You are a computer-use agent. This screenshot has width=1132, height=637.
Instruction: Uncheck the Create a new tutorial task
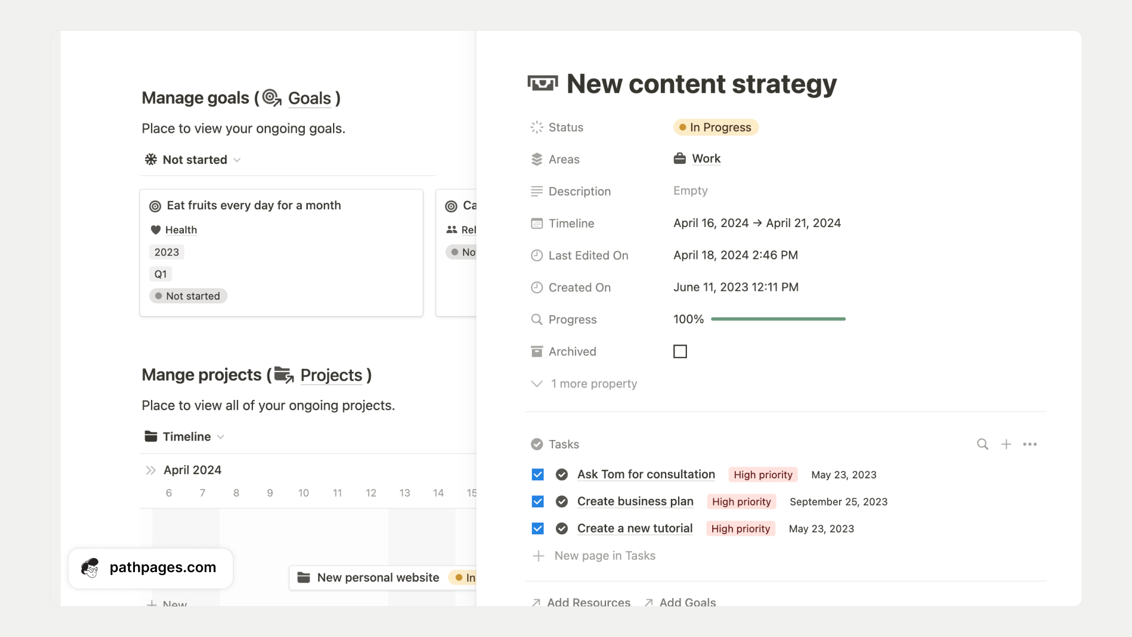[537, 528]
